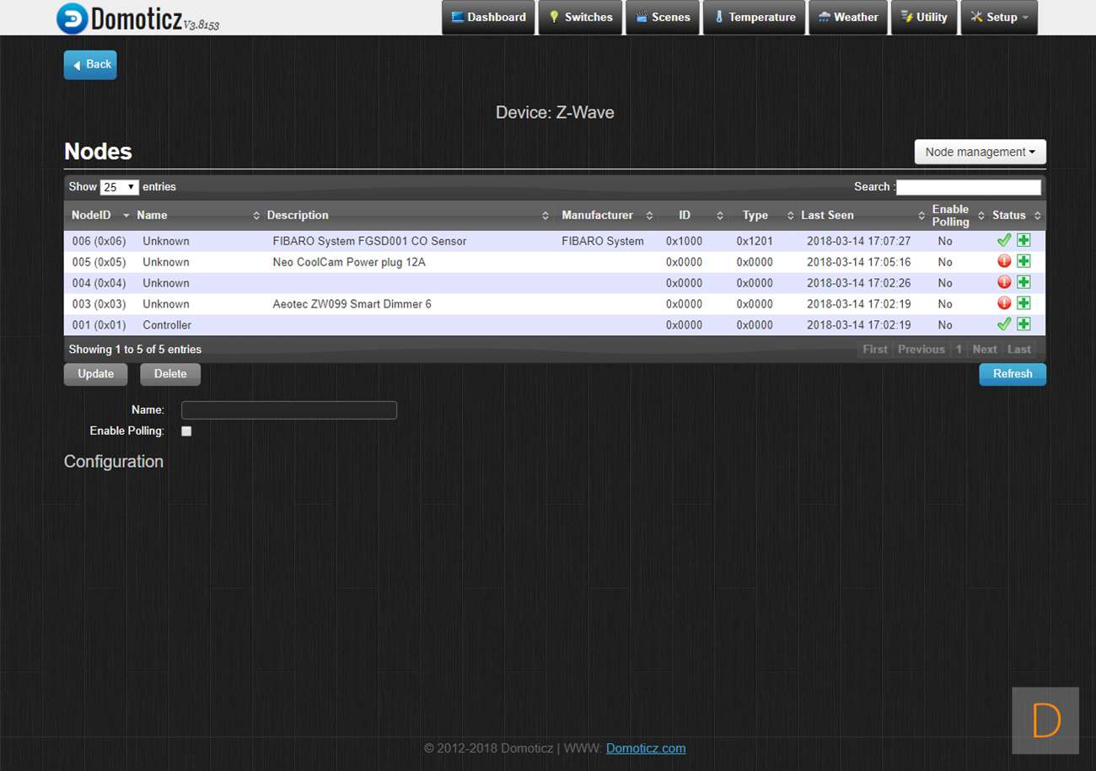Image resolution: width=1096 pixels, height=771 pixels.
Task: Select the FIBARO System CO Sensor row
Action: click(369, 241)
